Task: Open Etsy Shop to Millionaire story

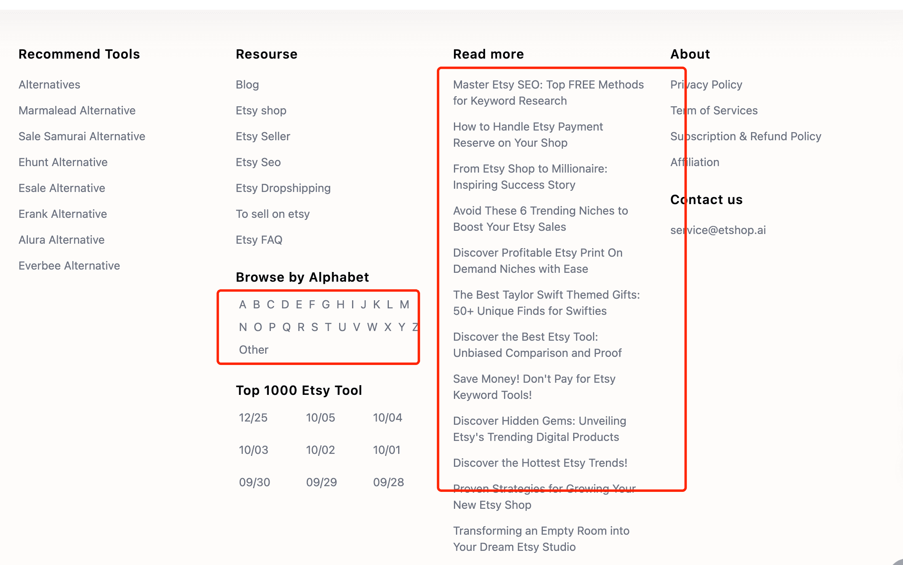Action: coord(530,177)
